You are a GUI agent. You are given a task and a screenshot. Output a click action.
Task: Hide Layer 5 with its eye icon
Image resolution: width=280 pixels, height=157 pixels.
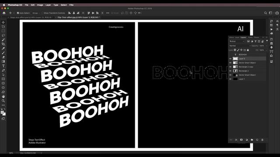tap(231, 58)
